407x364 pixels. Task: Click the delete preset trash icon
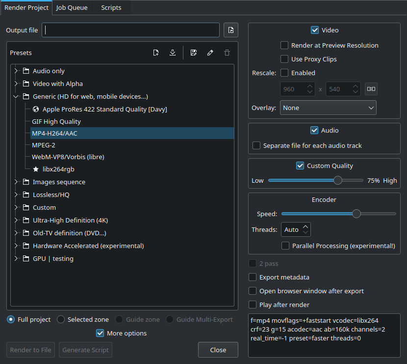pos(227,53)
